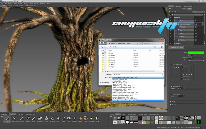The width and height of the screenshot is (206, 129).
Task: Expand the Falloff section
Action: [171, 102]
